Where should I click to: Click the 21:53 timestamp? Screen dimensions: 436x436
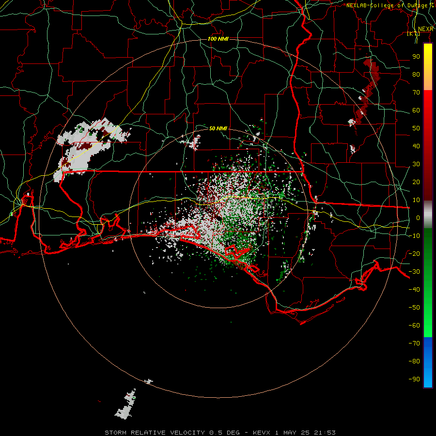pyautogui.click(x=325, y=433)
